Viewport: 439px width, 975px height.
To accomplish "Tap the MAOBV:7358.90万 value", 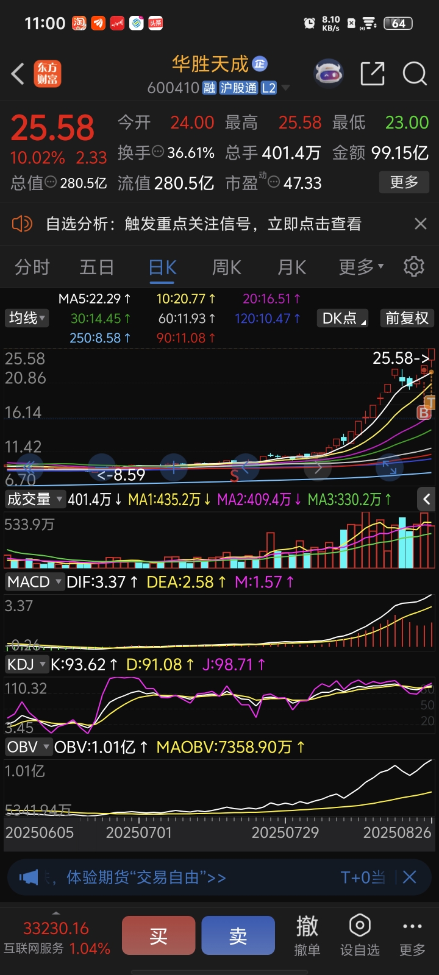I will pyautogui.click(x=230, y=747).
